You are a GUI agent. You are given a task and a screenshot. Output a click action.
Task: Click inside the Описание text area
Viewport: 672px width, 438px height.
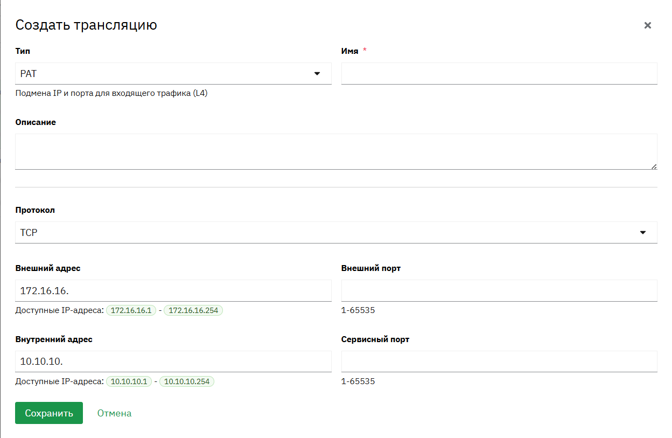point(336,151)
